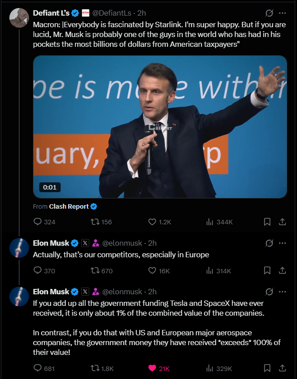This screenshot has height=379, width=297.
Task: Share the Defiant L's post
Action: click(282, 222)
